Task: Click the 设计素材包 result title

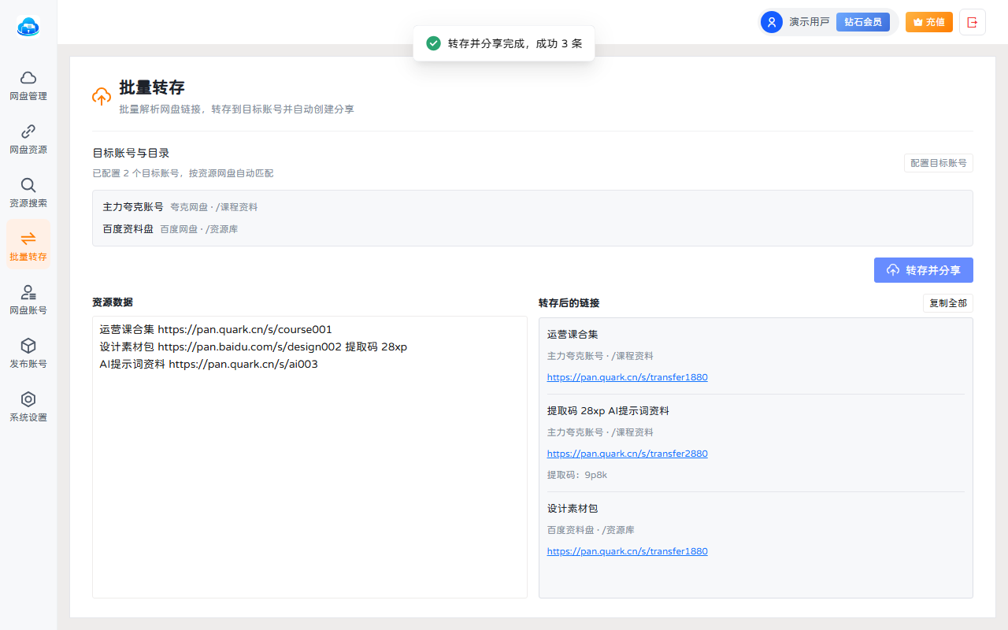Action: [573, 509]
